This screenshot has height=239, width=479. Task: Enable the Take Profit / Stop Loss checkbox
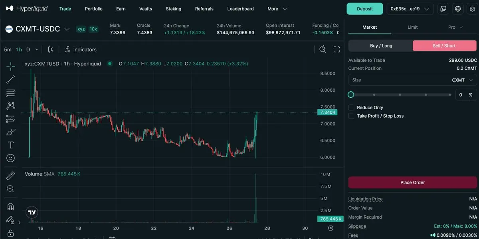(x=351, y=116)
